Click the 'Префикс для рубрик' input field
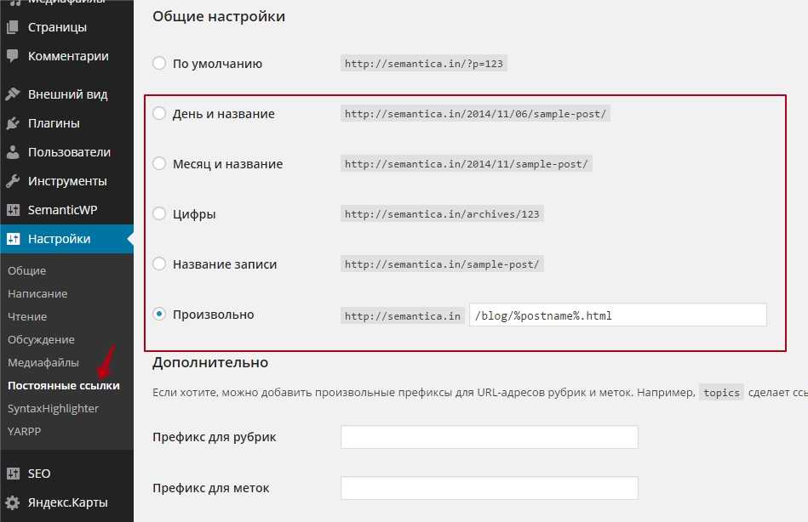Screen dimensions: 808x522 489,437
